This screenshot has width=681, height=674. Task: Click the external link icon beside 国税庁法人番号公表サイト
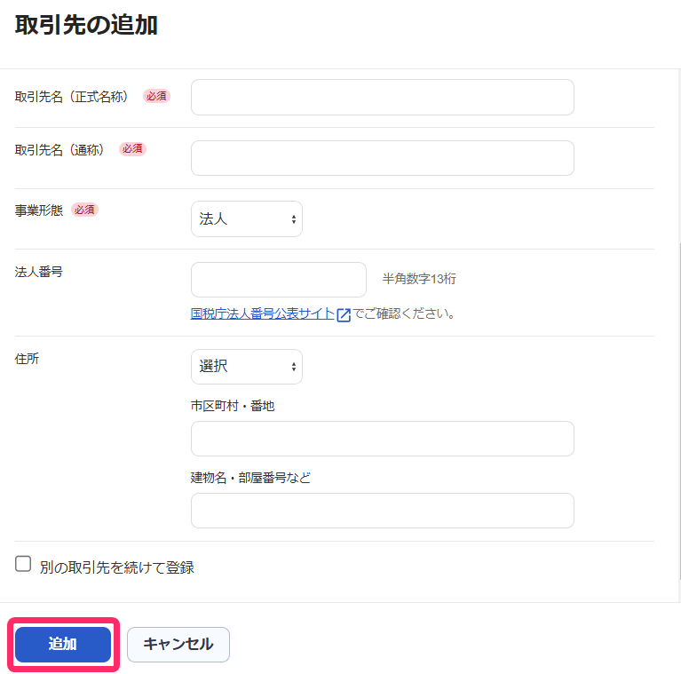[x=344, y=314]
